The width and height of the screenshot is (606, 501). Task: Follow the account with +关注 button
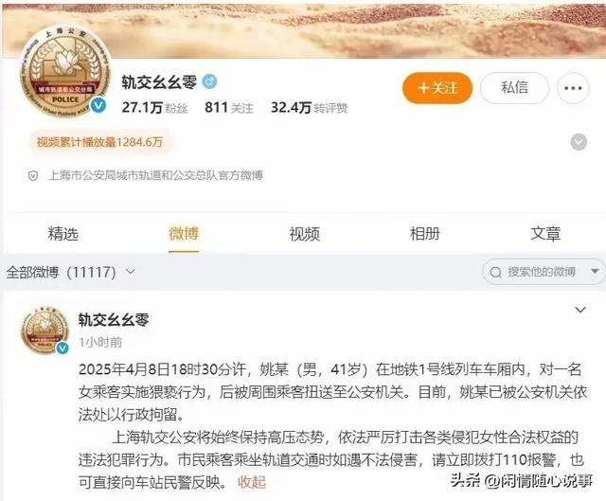click(x=437, y=88)
